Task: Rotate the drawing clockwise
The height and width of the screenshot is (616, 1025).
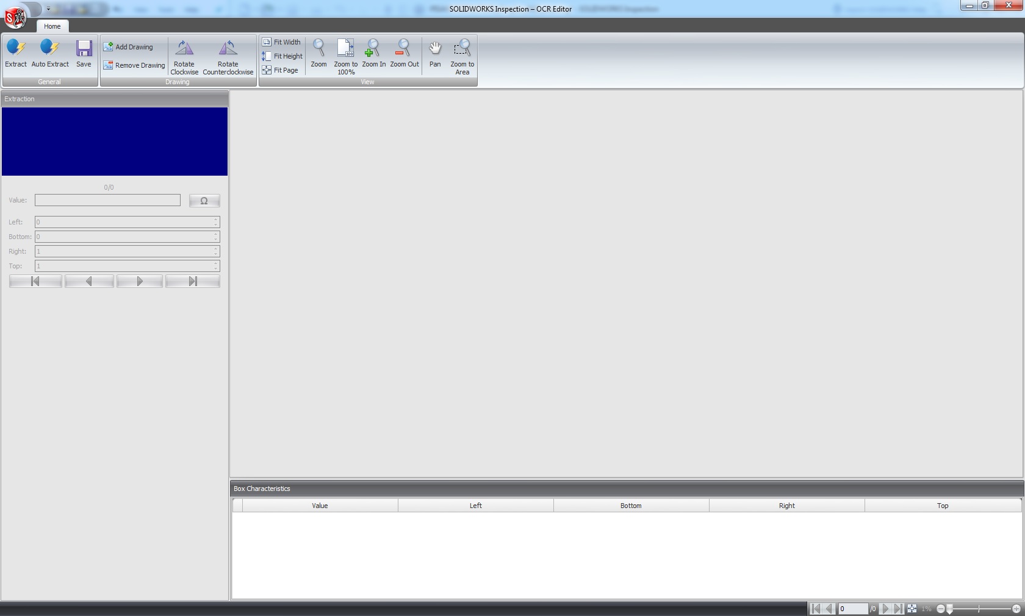Action: tap(184, 56)
